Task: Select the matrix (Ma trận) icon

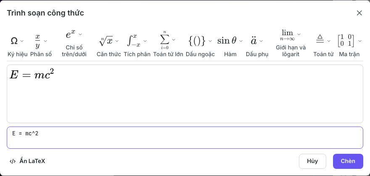Action: point(346,41)
